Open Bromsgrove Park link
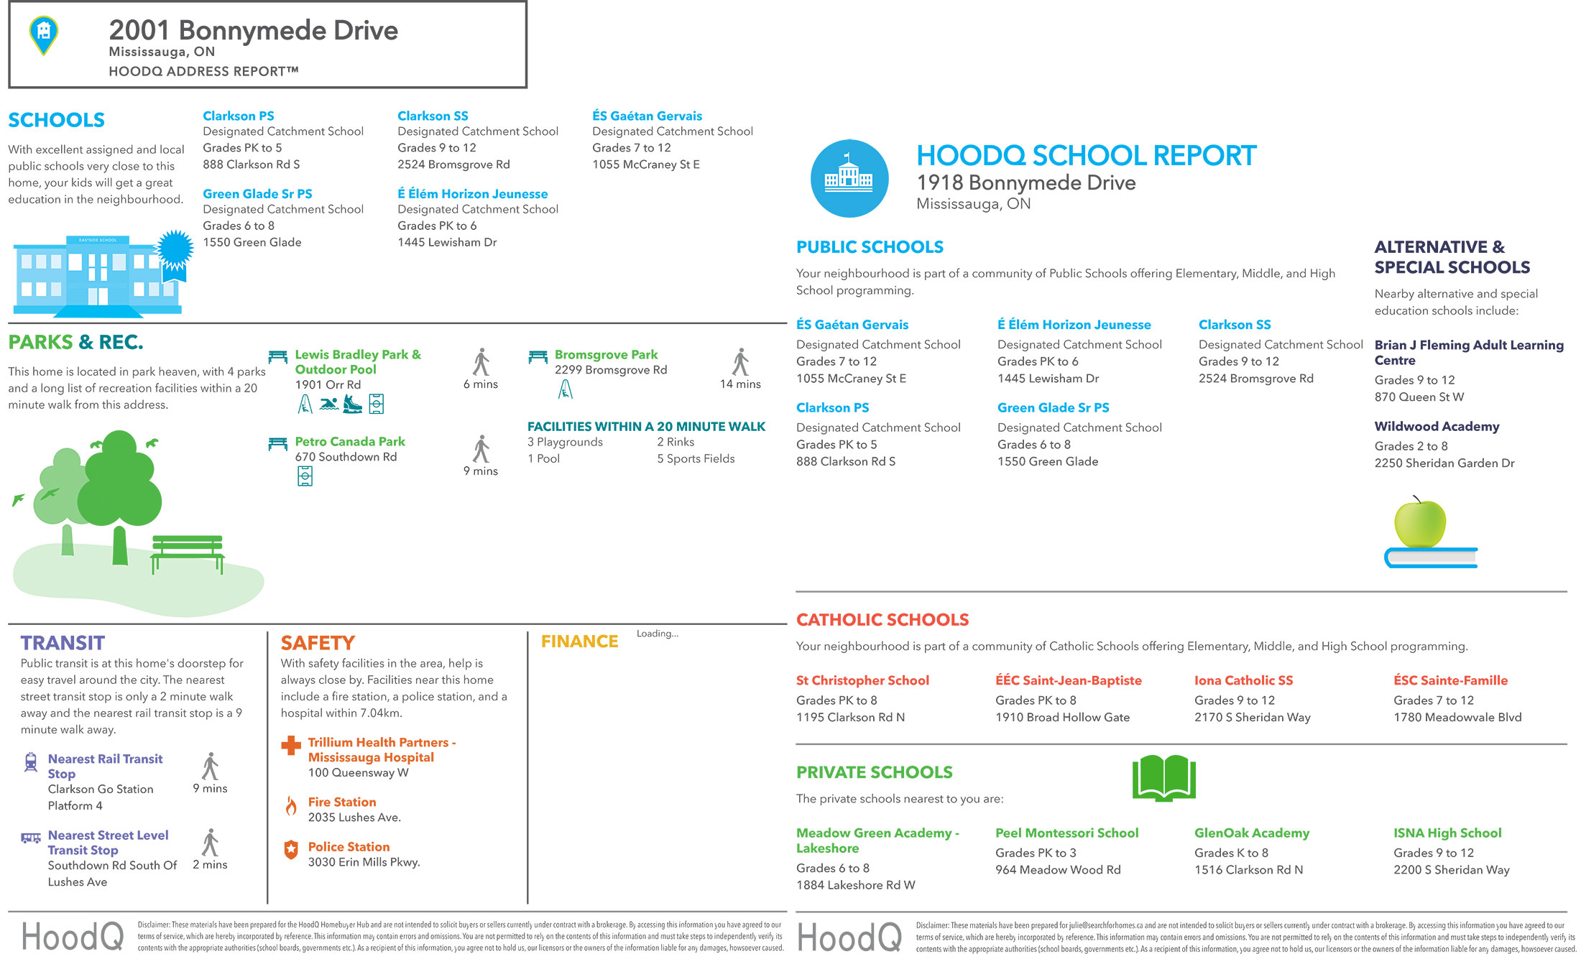Image resolution: width=1581 pixels, height=954 pixels. [606, 355]
